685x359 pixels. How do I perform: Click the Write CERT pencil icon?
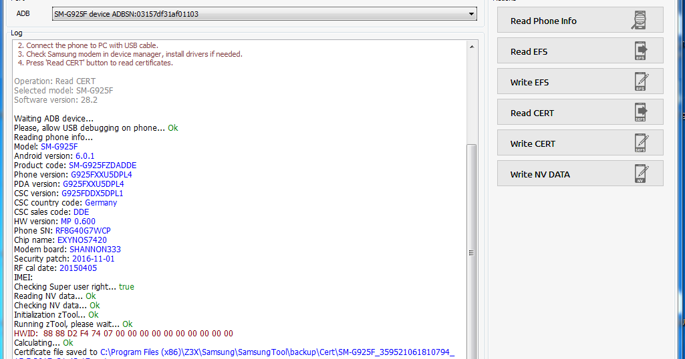tap(641, 143)
